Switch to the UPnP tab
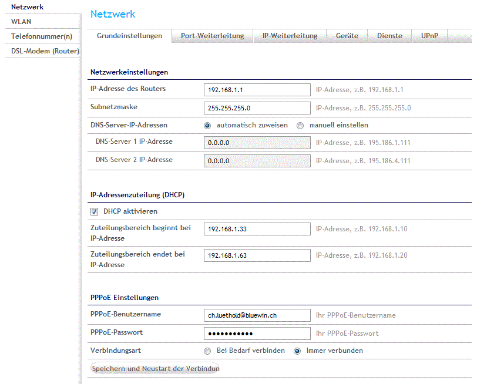The image size is (477, 384). 429,36
